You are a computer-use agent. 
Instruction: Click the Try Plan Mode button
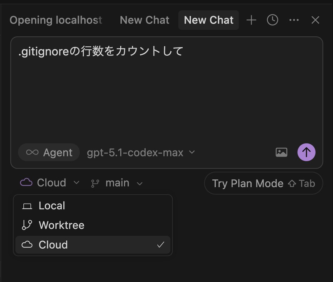point(263,183)
